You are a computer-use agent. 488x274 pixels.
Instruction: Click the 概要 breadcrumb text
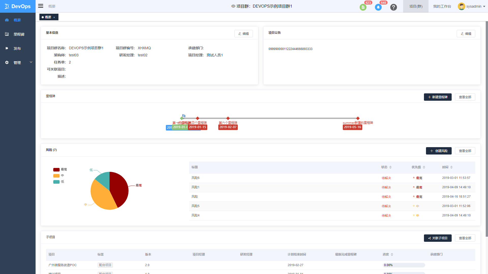tap(52, 6)
